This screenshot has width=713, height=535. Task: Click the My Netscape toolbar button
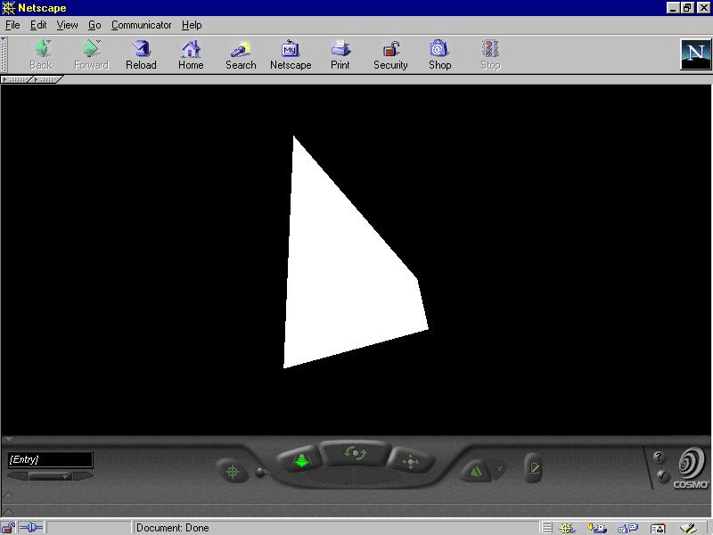291,54
